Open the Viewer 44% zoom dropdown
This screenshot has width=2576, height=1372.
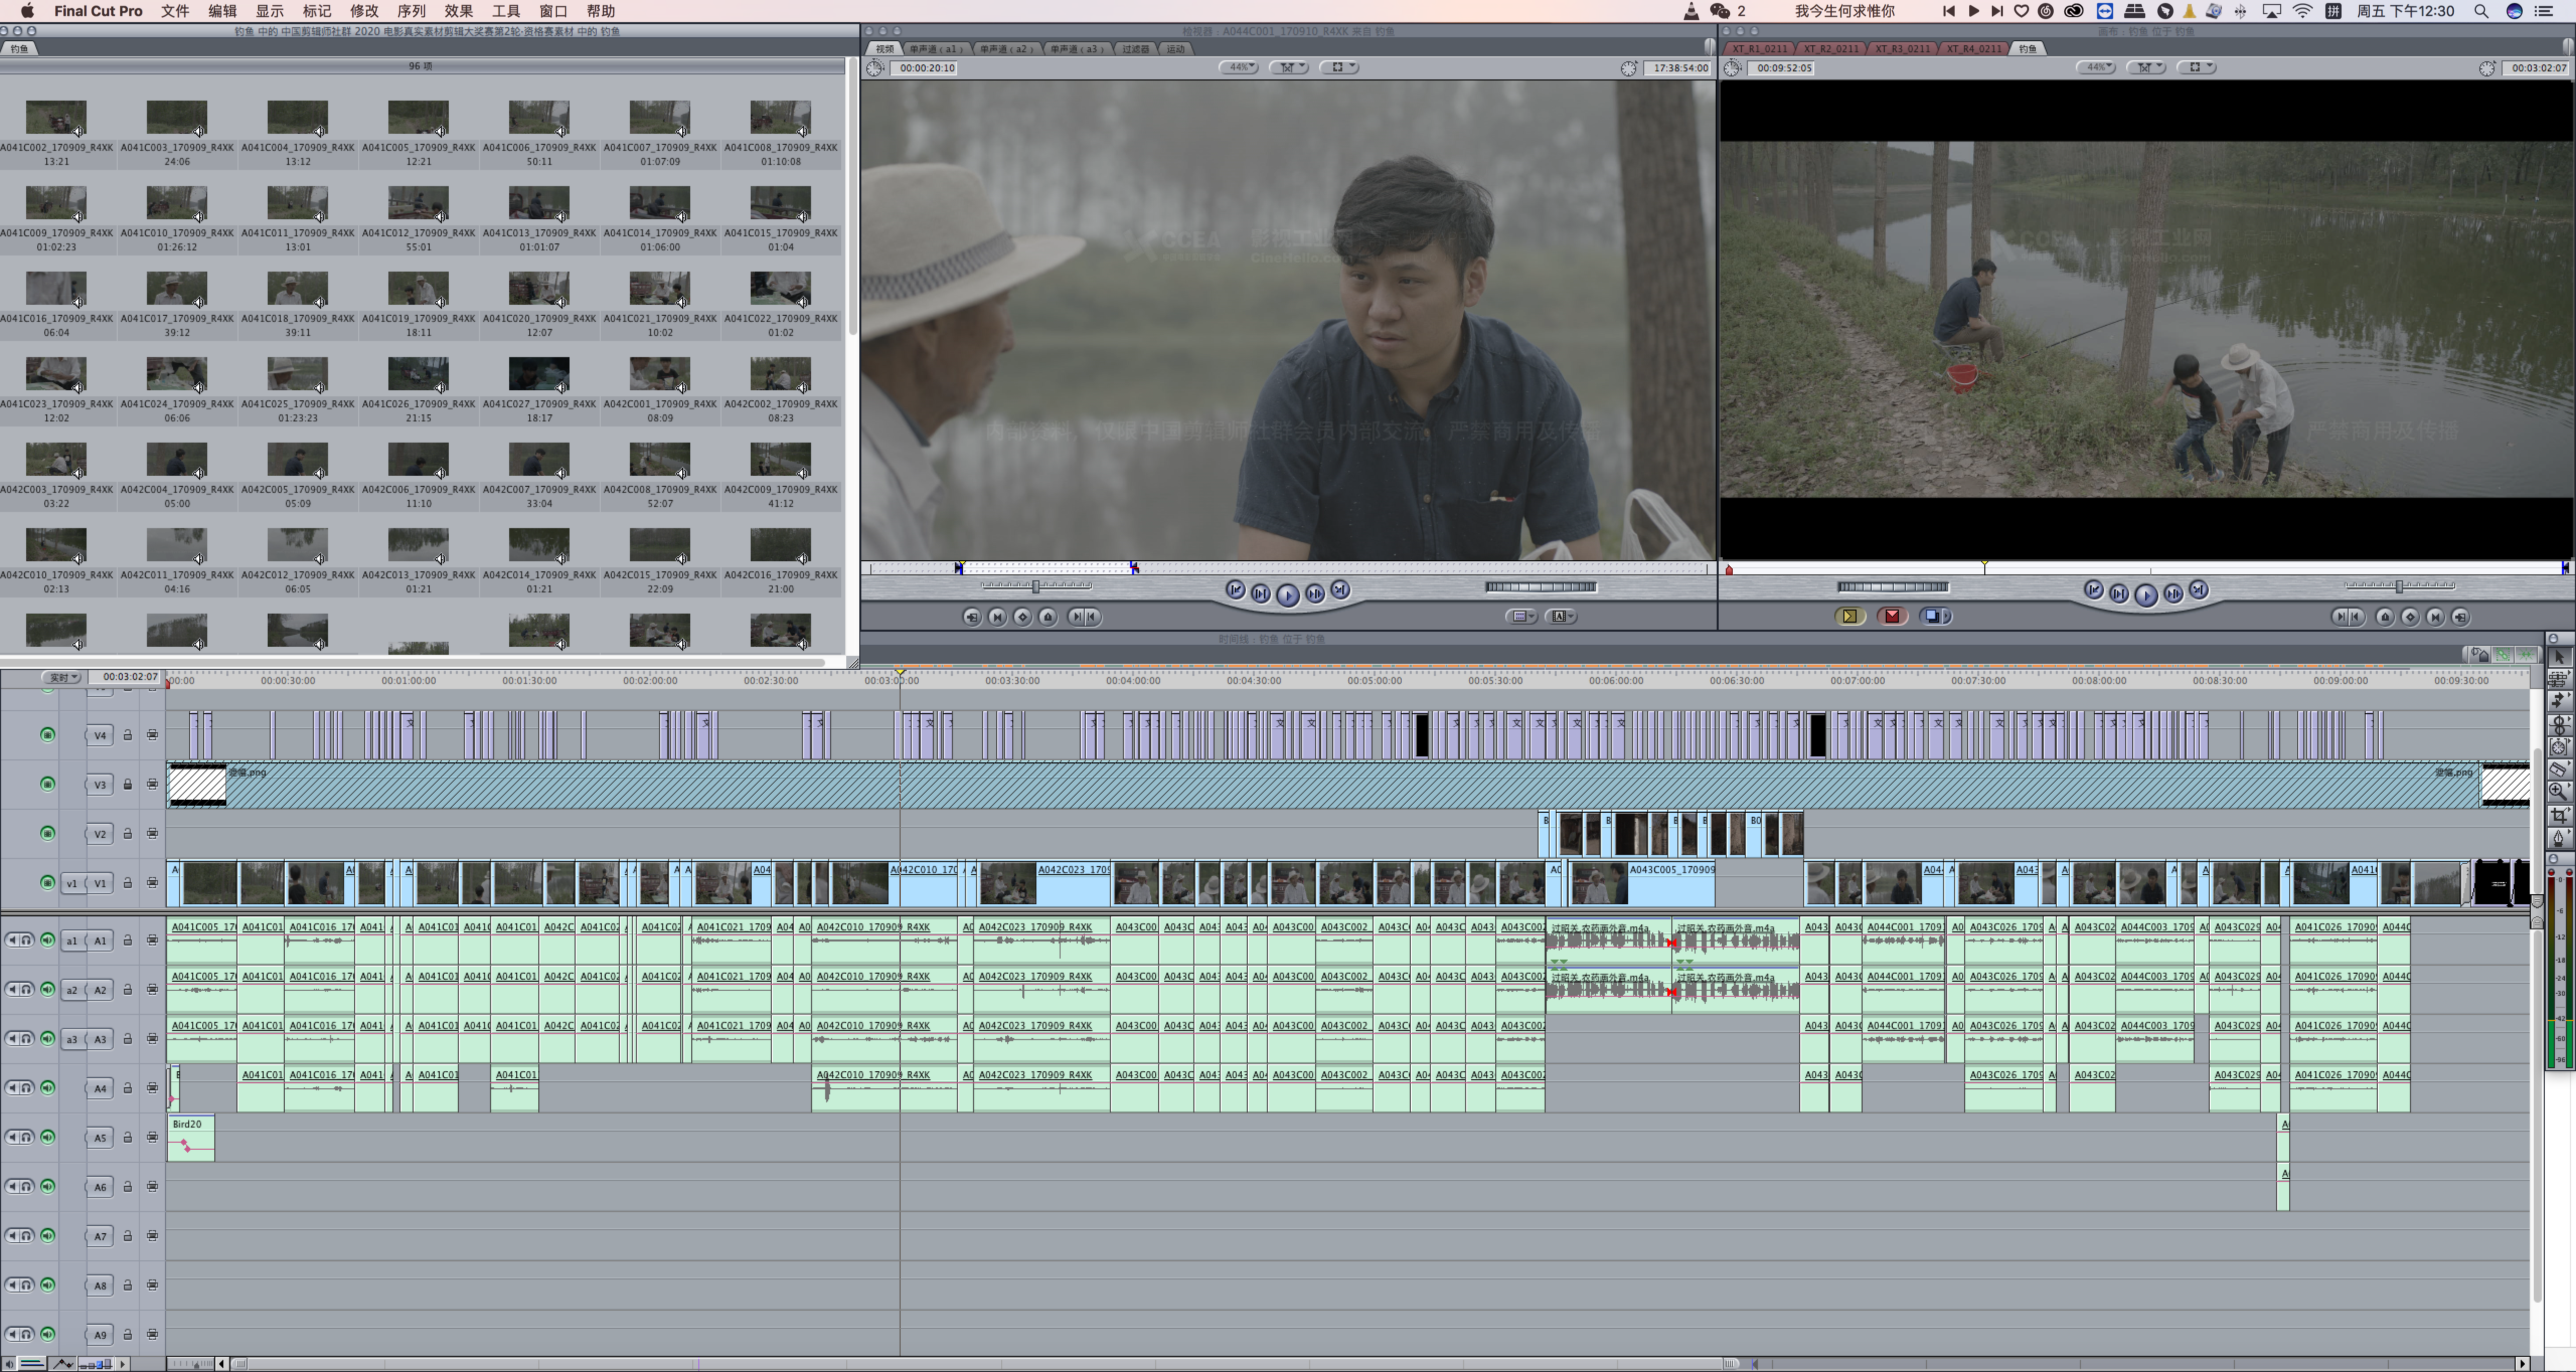pyautogui.click(x=1239, y=68)
